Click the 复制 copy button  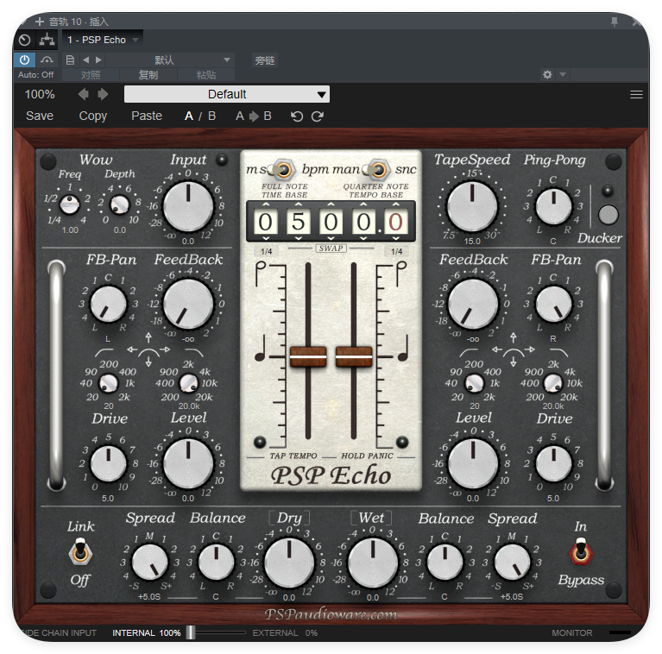[x=148, y=75]
